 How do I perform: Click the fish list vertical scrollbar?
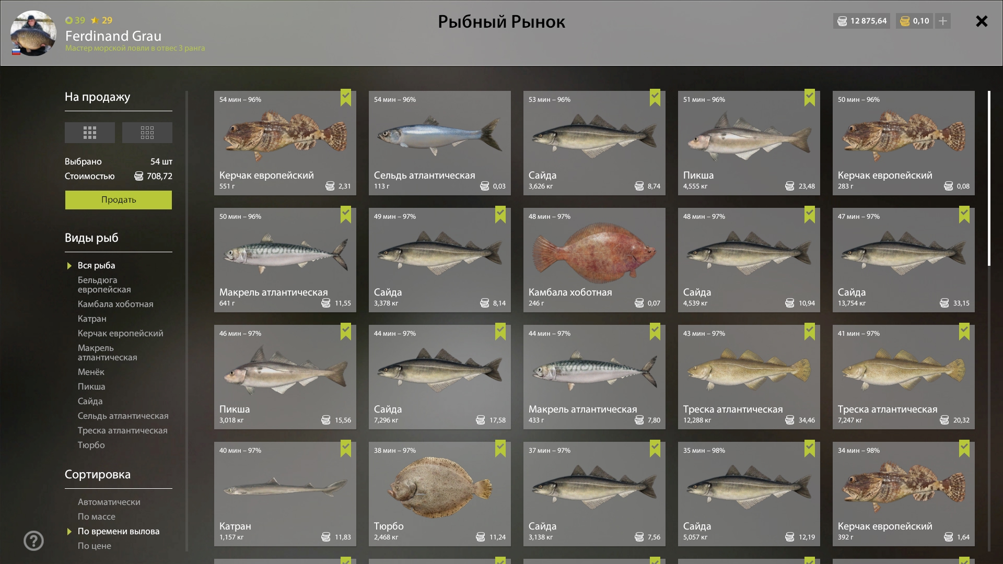point(989,178)
